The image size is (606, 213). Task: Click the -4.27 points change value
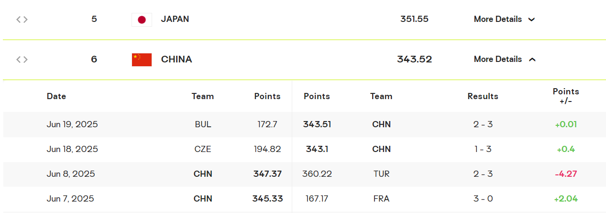[566, 174]
